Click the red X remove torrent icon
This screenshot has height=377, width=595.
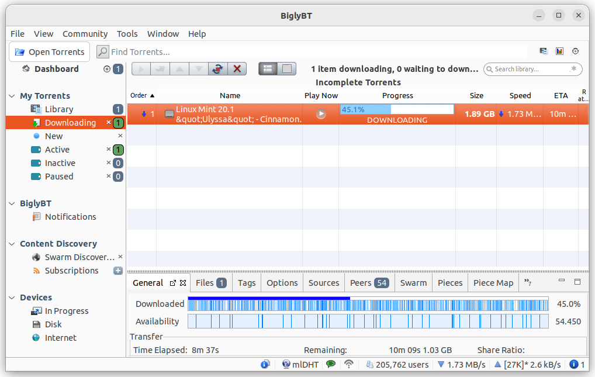[237, 69]
